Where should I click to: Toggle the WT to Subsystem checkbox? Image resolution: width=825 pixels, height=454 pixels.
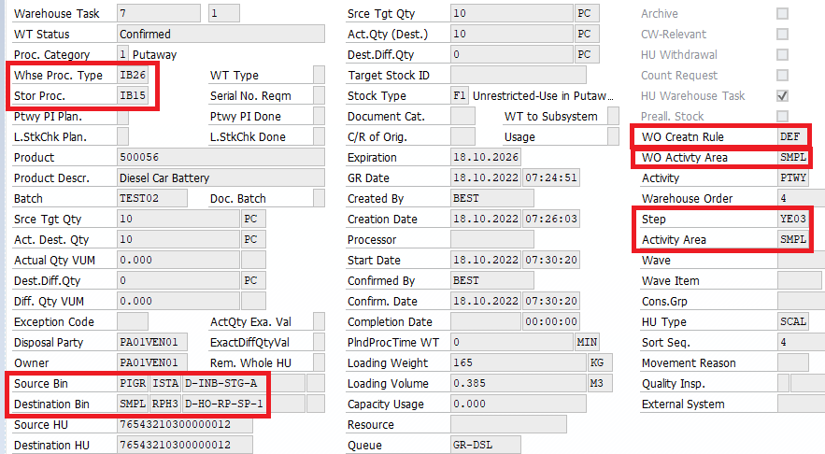pos(613,116)
